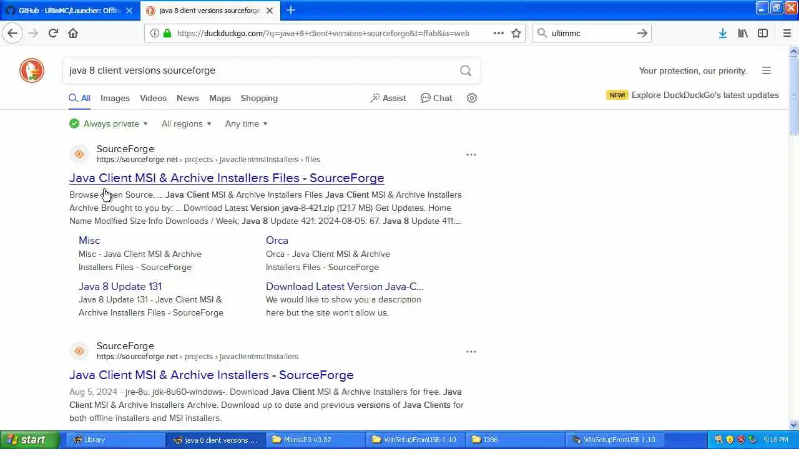Reload the current page

click(53, 33)
